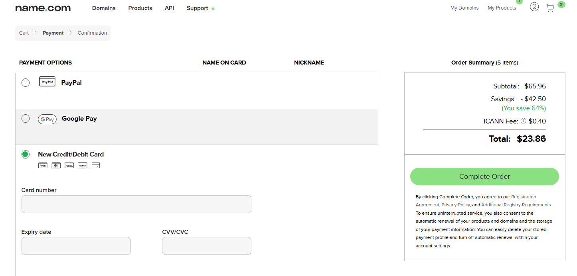Click the Google Pay logo icon
The height and width of the screenshot is (276, 577).
coord(47,119)
